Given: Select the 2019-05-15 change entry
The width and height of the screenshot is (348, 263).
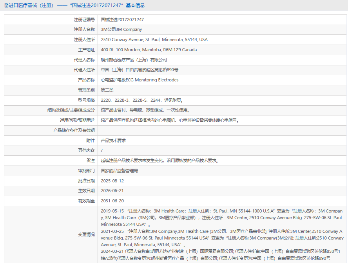Looking at the screenshot, I should tap(222, 218).
